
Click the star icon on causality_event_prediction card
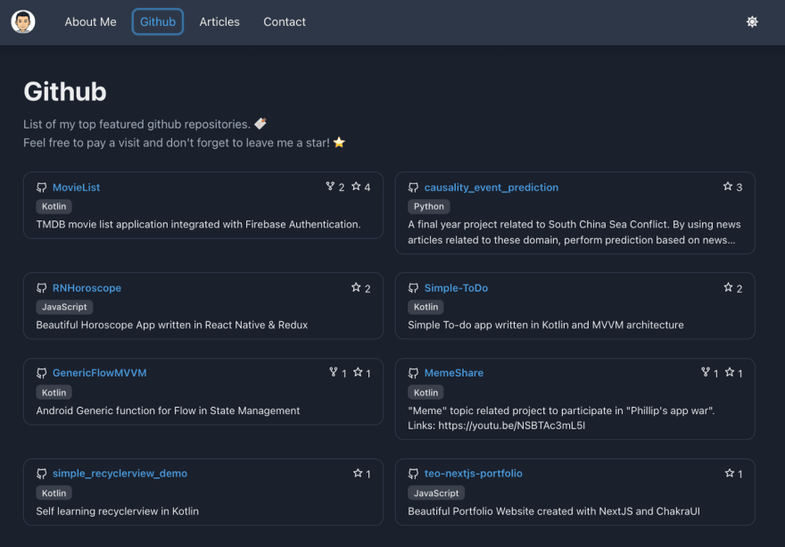728,186
